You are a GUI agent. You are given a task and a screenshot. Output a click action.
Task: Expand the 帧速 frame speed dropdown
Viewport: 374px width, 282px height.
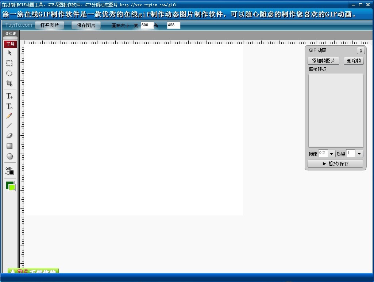click(x=331, y=154)
